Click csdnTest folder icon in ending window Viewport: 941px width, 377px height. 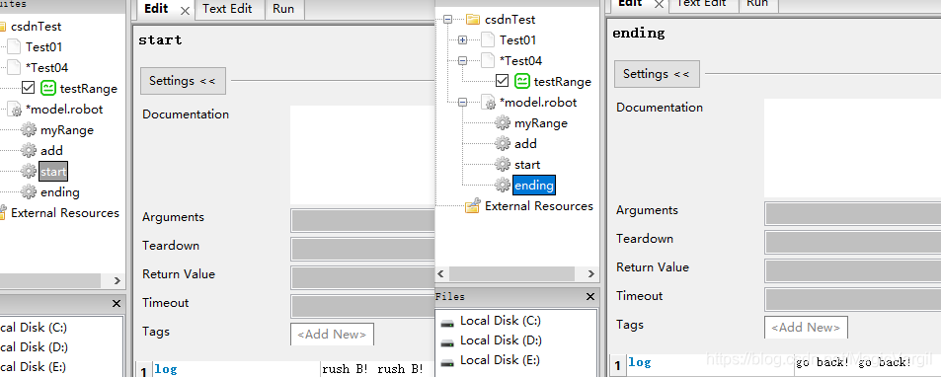tap(474, 20)
